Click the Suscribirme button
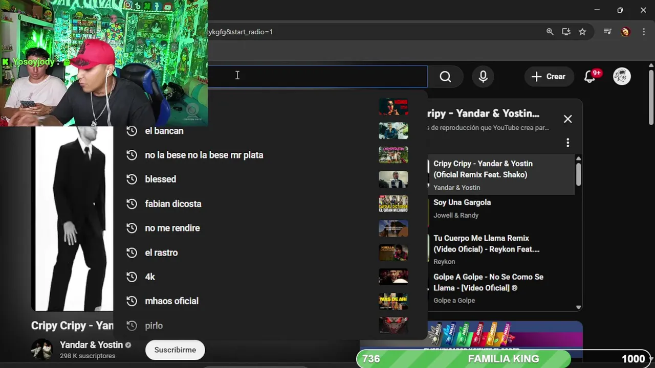The image size is (655, 368). tap(175, 350)
